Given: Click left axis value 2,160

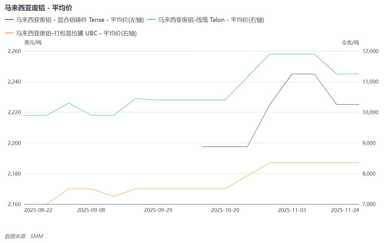Looking at the screenshot, I should [14, 204].
